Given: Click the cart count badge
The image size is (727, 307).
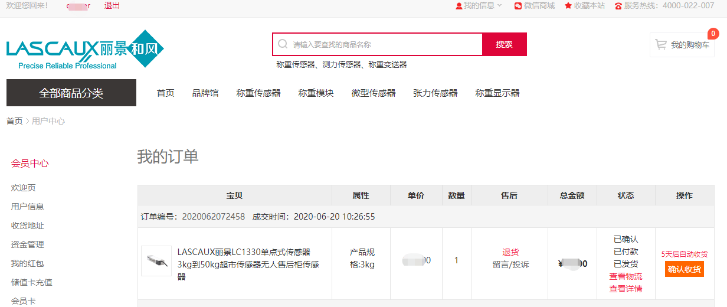Looking at the screenshot, I should tap(713, 34).
